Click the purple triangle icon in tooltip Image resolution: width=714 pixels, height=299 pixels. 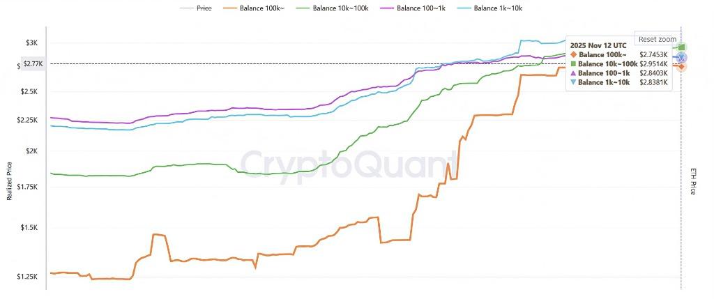[x=574, y=72]
